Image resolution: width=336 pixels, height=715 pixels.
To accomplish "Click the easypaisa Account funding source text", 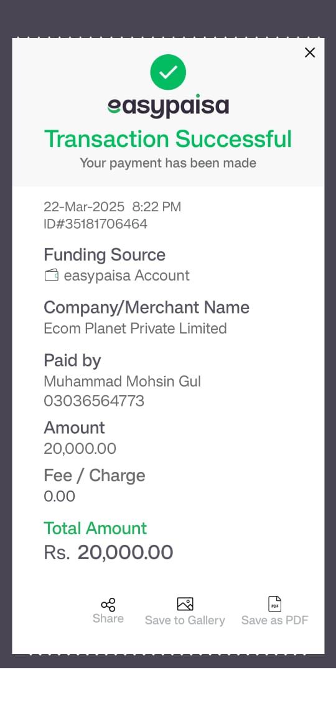I will click(126, 276).
